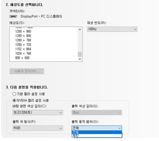Click the resolution list scroll down arrow
Image resolution: width=159 pixels, height=141 pixels.
80,59
